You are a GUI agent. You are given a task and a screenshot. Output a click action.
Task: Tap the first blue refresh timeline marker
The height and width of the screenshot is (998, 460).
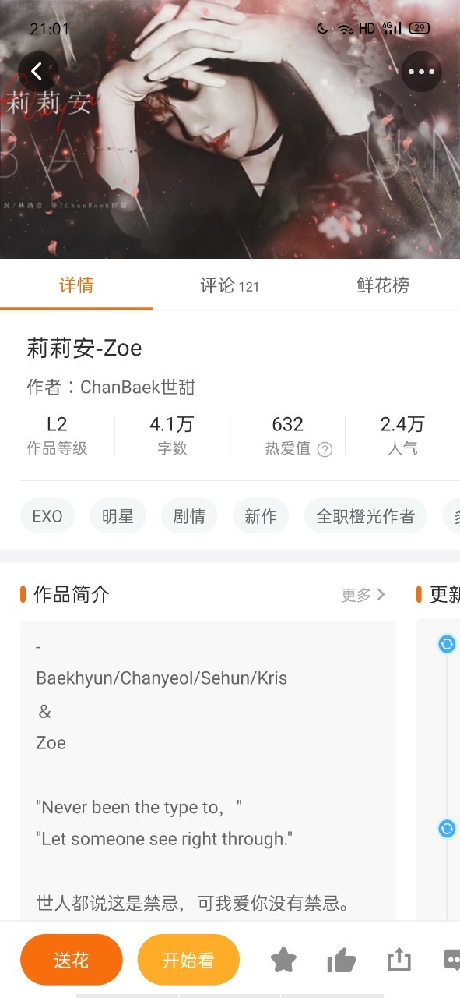(x=447, y=644)
